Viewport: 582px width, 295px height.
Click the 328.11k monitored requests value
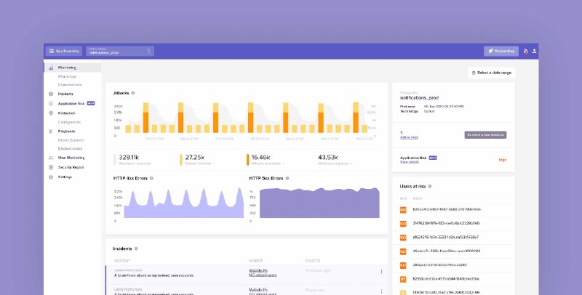[x=129, y=158]
